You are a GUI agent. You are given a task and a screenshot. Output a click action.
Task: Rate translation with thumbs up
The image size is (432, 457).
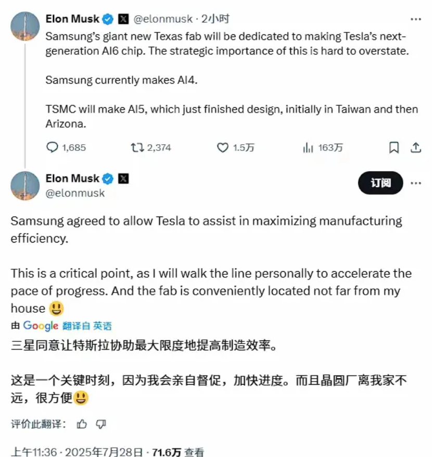[x=82, y=424]
